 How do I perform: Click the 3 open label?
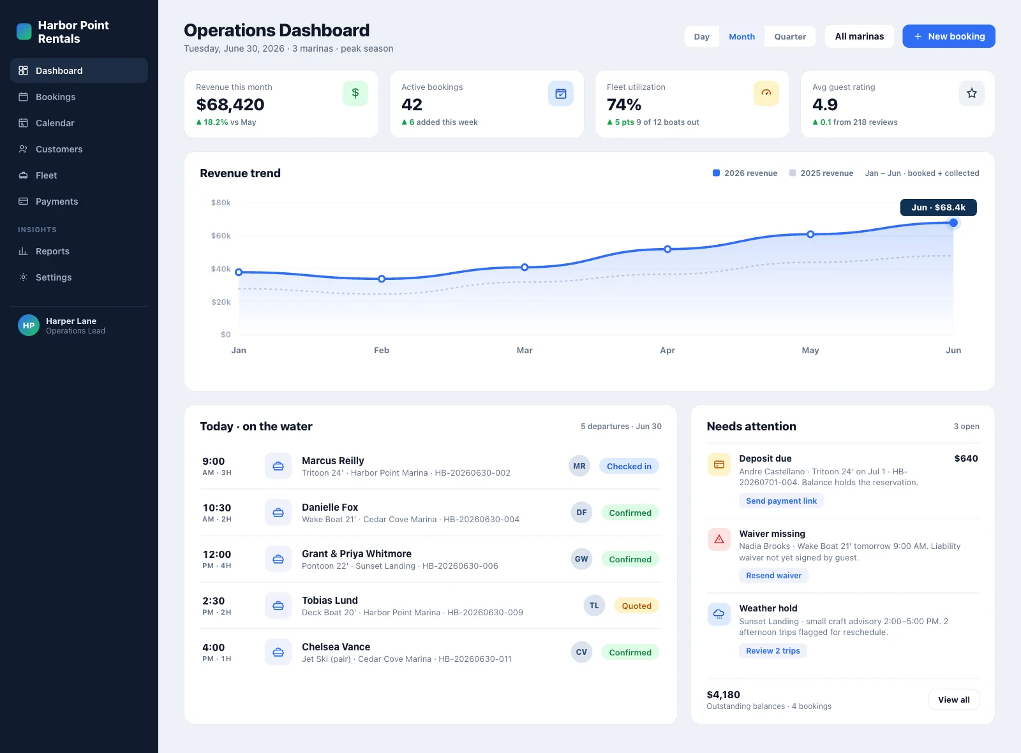pos(967,427)
